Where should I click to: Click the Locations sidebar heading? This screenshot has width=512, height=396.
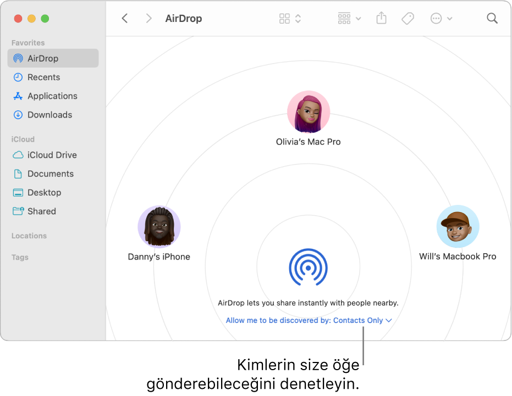[x=29, y=236]
